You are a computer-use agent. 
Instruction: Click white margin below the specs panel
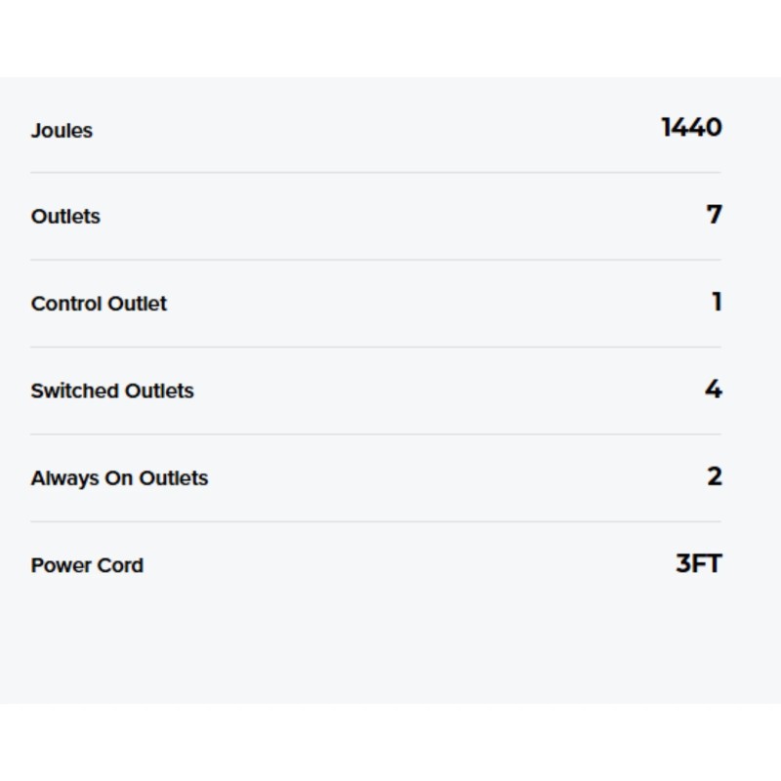(390, 742)
